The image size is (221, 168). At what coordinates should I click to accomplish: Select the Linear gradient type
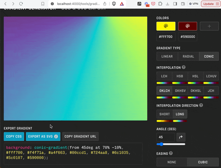pyautogui.click(x=167, y=56)
